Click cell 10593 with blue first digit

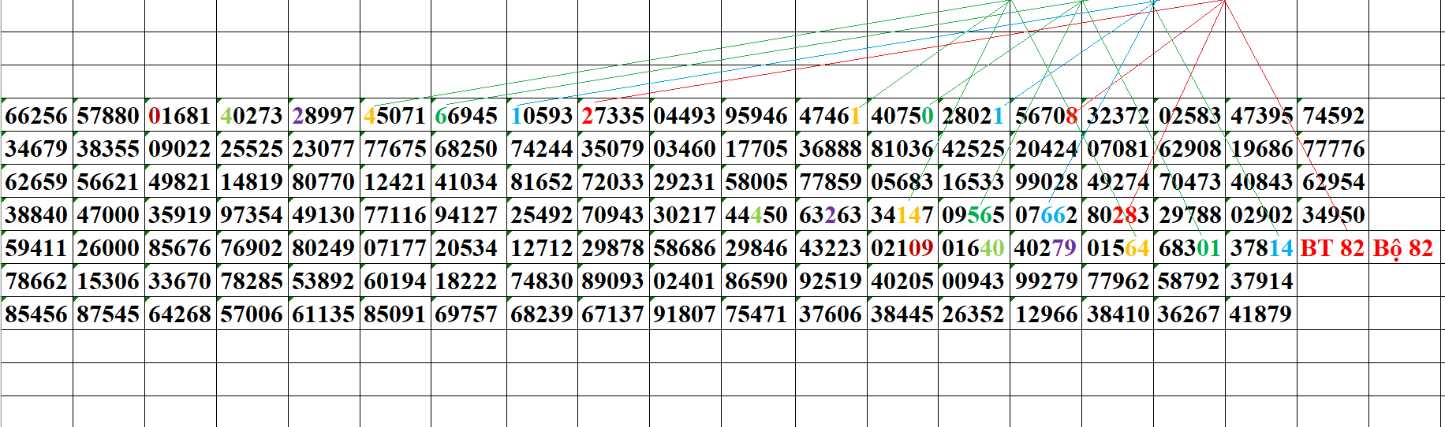[541, 116]
